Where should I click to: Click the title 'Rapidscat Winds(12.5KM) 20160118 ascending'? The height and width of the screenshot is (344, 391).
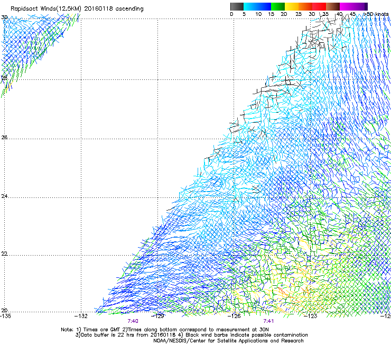(x=77, y=8)
